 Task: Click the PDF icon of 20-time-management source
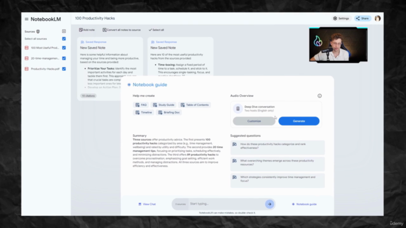tap(27, 58)
